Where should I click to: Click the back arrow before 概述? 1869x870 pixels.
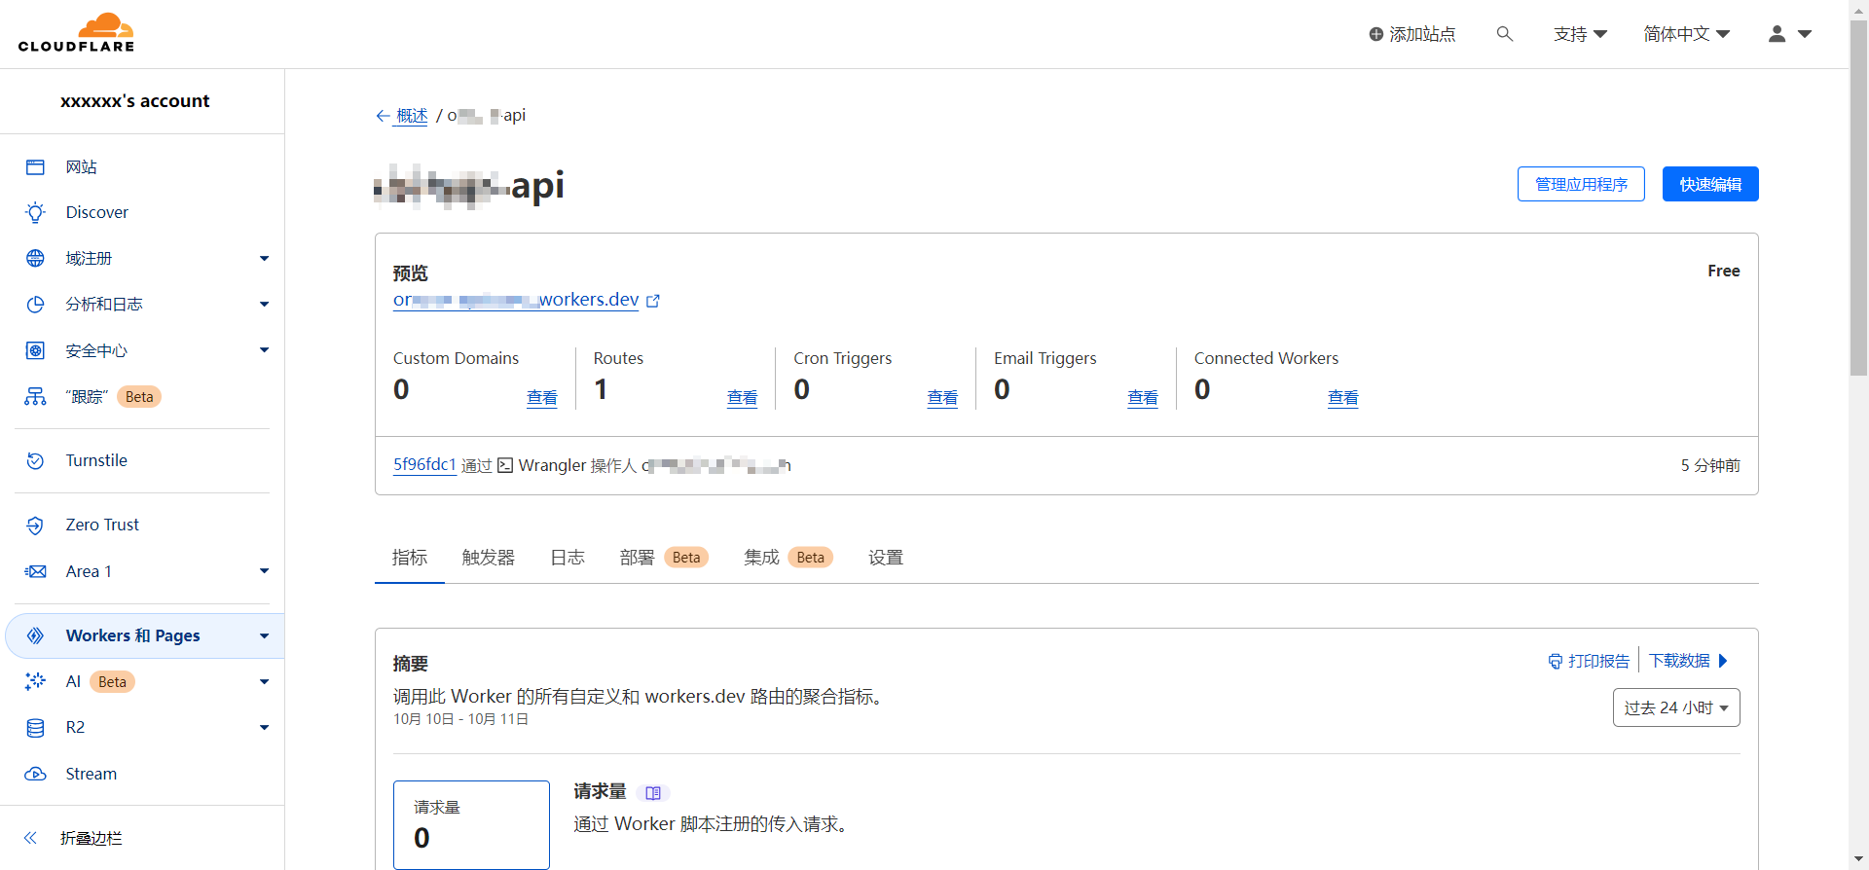point(383,116)
